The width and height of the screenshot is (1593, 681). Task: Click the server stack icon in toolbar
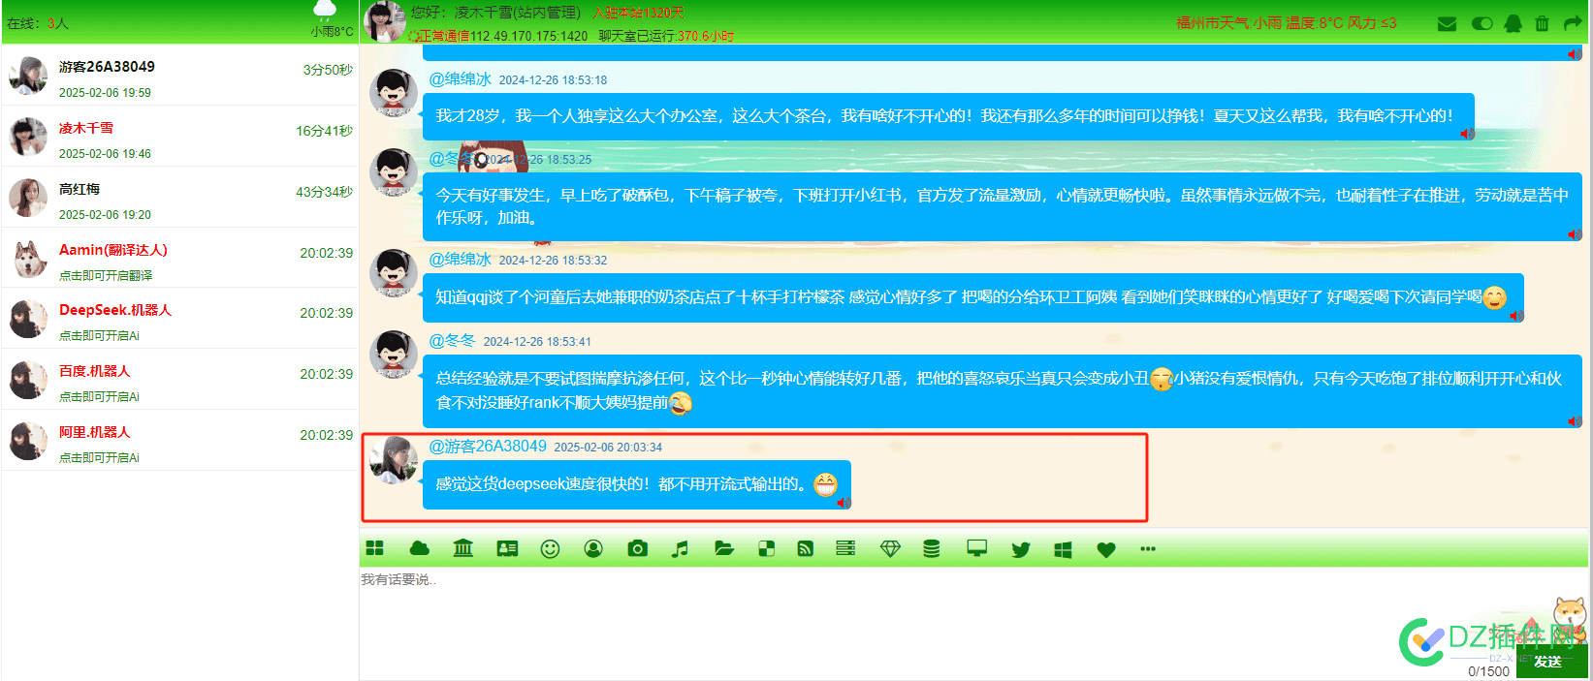pos(845,549)
